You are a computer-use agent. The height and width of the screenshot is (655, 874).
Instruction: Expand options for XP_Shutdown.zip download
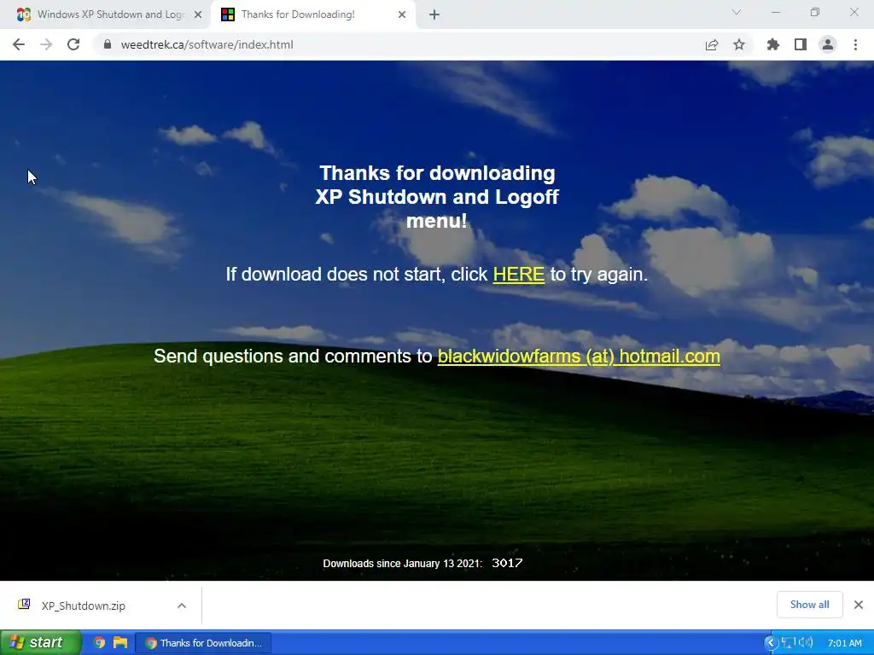tap(182, 606)
